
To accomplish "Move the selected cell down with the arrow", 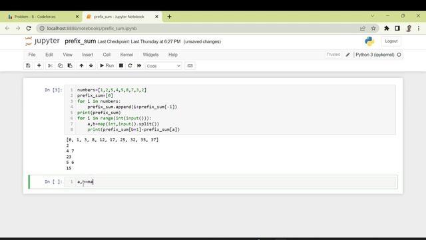I will pos(91,65).
